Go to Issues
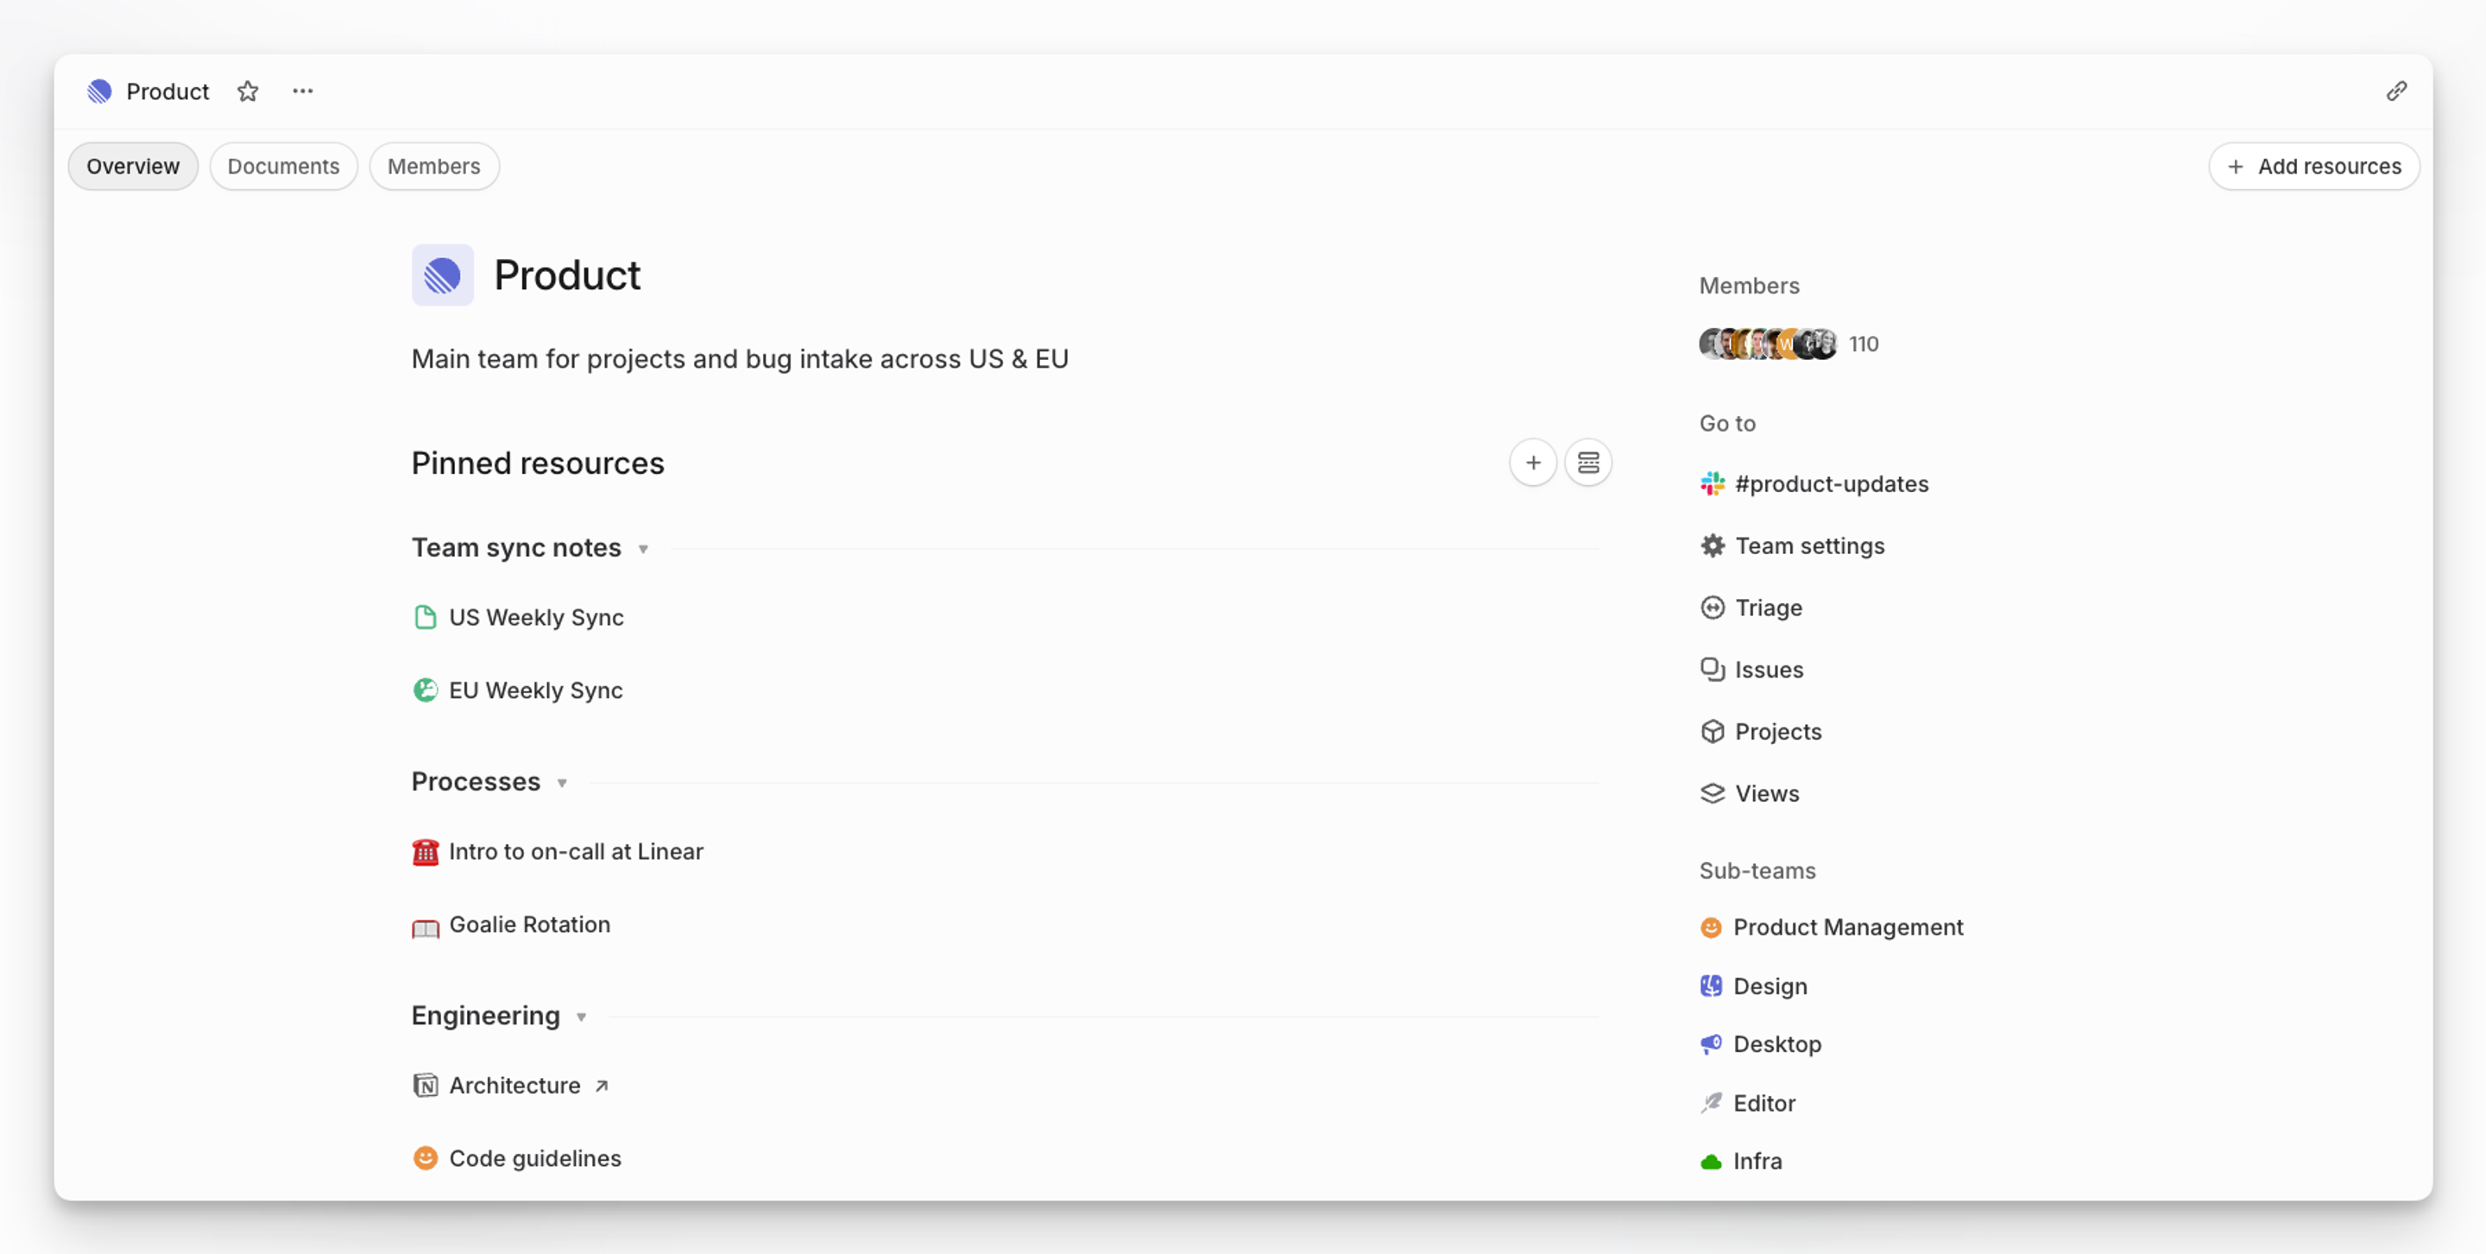Screen dimensions: 2486x1254 [x=1769, y=670]
